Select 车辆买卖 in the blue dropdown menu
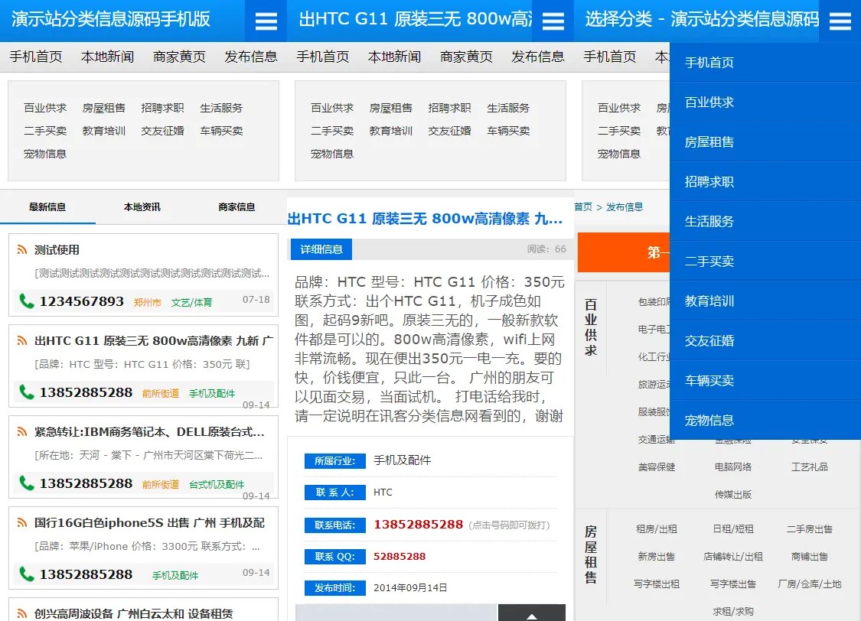 [x=765, y=381]
